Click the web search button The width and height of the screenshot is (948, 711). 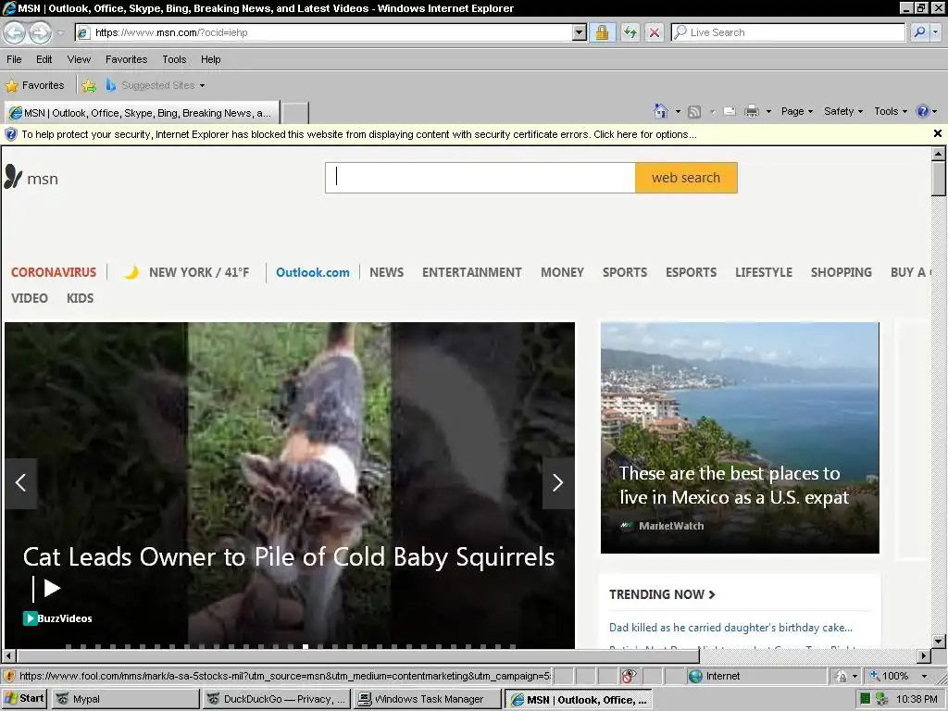(686, 178)
